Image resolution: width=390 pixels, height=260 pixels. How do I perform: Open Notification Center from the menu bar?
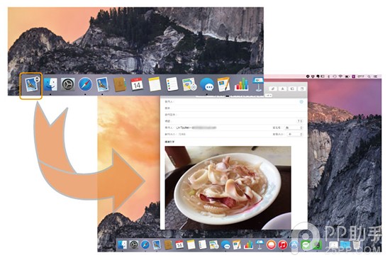click(376, 77)
